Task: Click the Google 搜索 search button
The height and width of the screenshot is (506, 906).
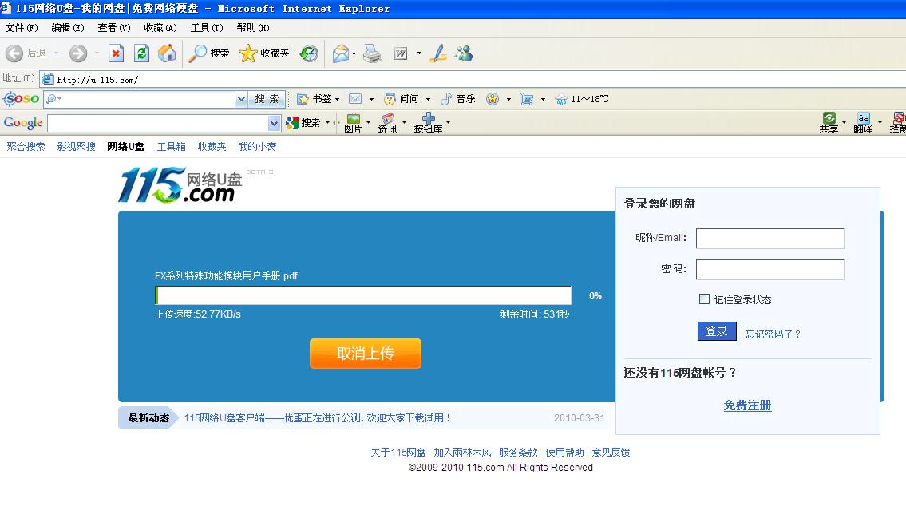Action: (303, 123)
